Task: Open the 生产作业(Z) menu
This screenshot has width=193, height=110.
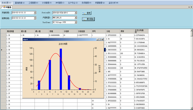Action: pos(73,3)
